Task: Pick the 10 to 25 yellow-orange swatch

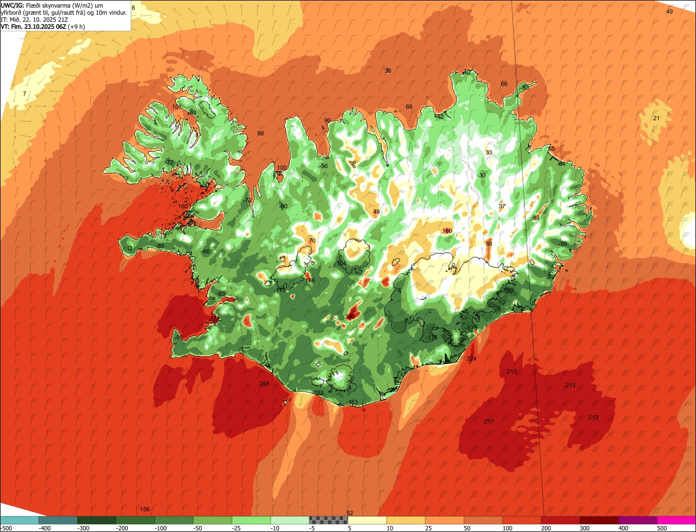Action: tap(405, 520)
